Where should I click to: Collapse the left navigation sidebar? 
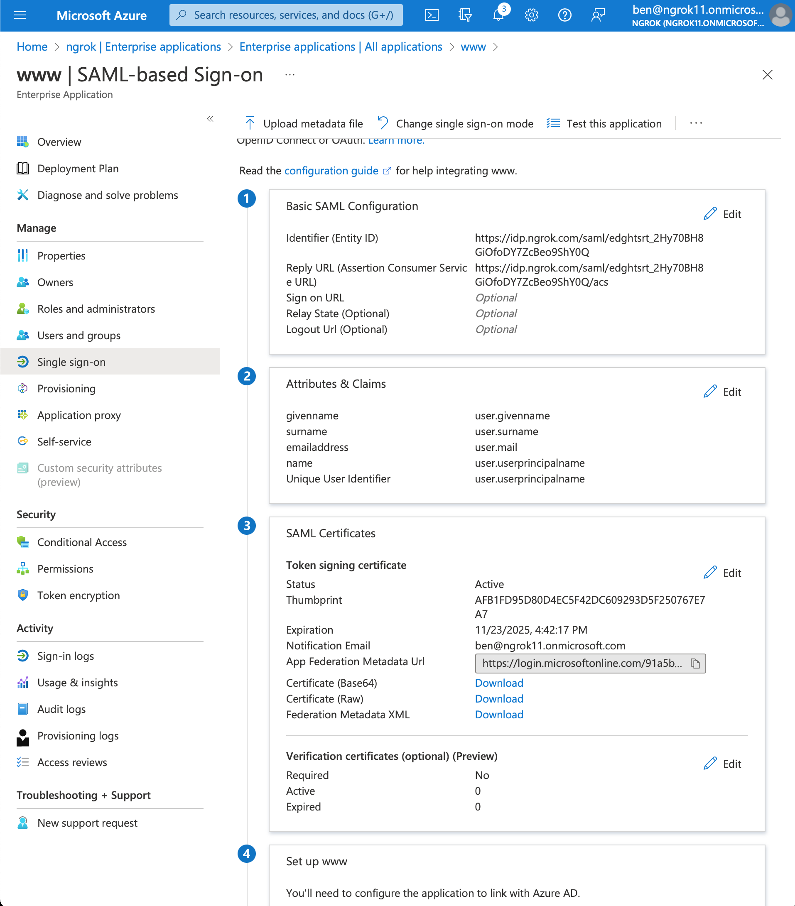(x=210, y=119)
